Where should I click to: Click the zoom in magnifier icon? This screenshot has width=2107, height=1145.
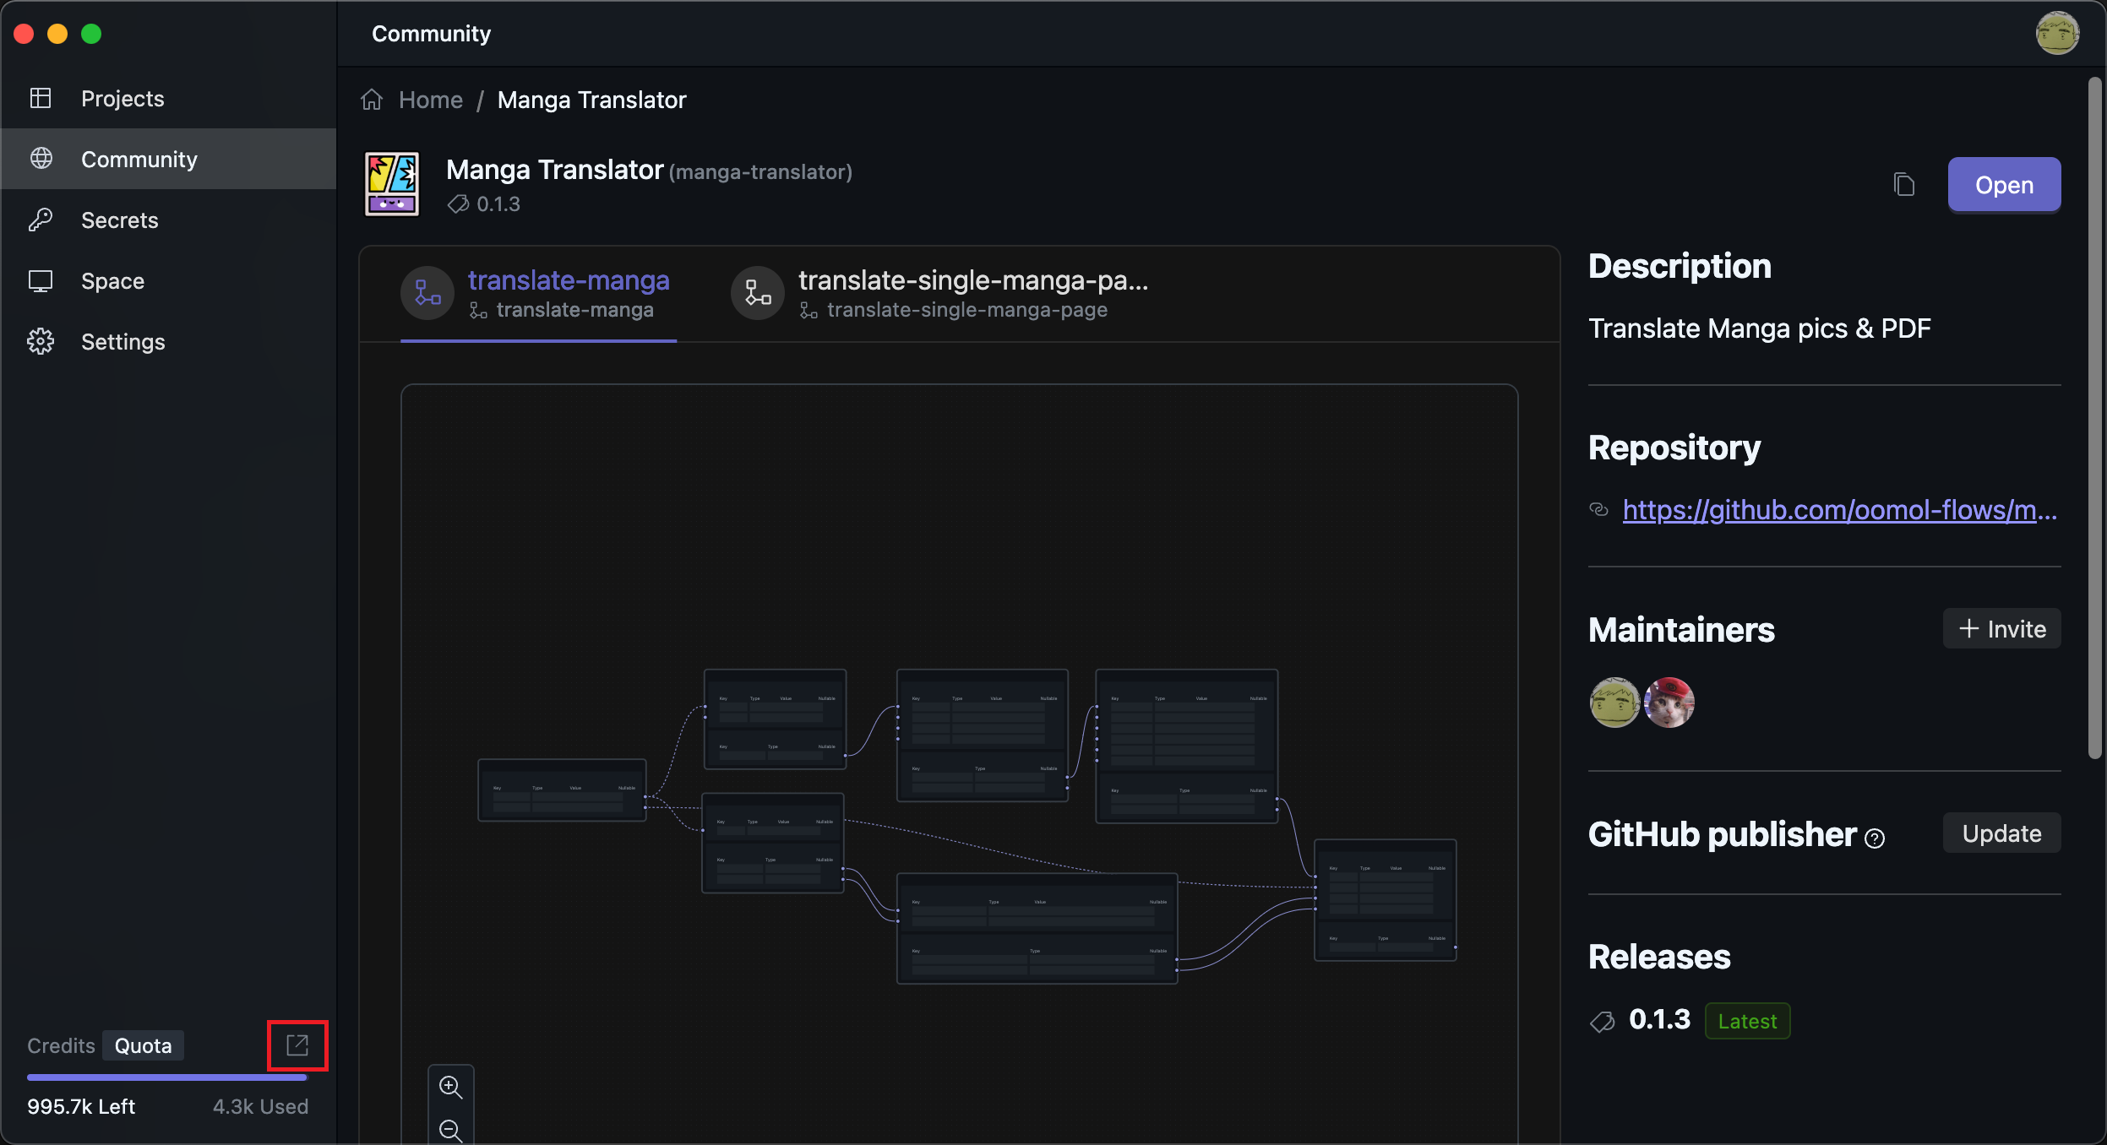pos(451,1087)
